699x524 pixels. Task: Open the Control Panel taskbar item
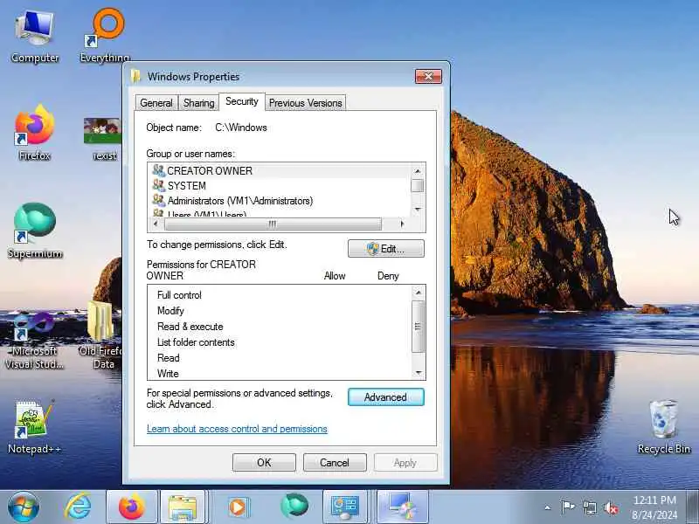[x=344, y=507]
